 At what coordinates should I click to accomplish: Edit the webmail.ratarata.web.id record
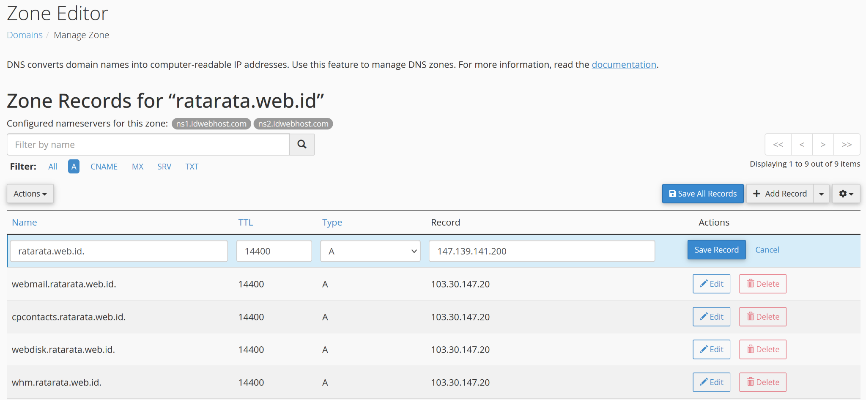click(712, 284)
